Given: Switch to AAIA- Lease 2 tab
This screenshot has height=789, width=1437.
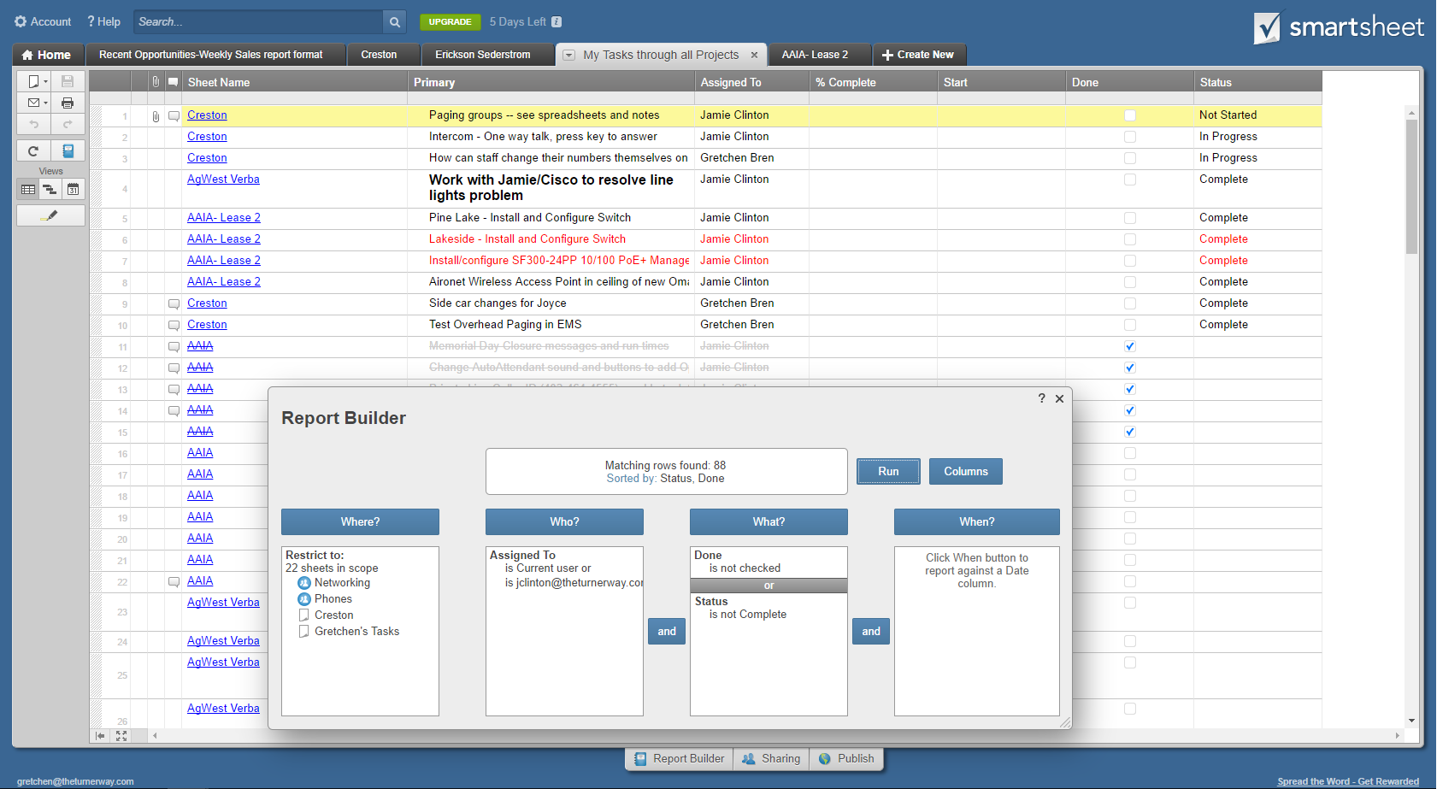Looking at the screenshot, I should [819, 55].
